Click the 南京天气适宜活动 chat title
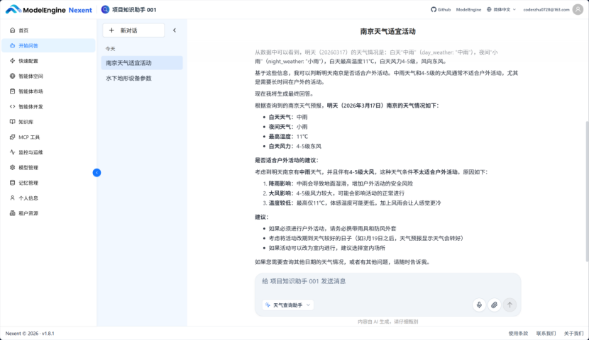 (387, 31)
